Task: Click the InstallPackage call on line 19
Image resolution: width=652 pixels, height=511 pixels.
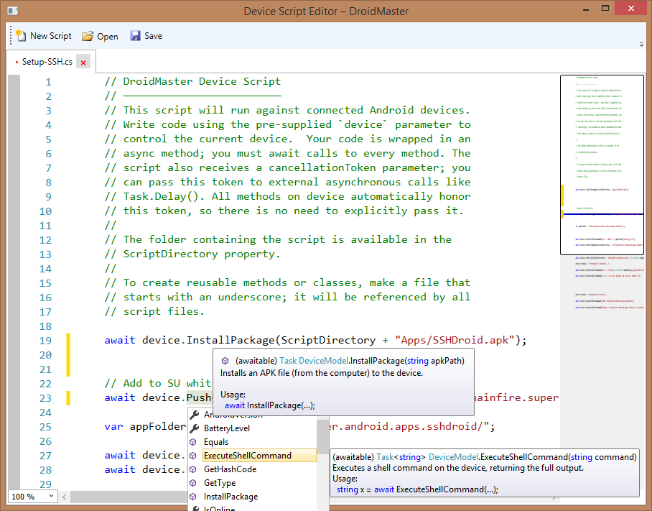Action: tap(230, 341)
